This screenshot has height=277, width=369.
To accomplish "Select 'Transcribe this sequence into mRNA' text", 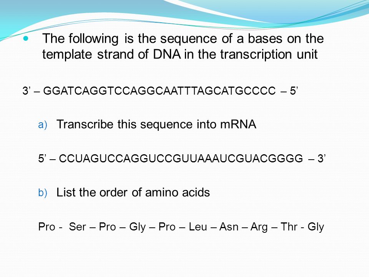I will pyautogui.click(x=156, y=124).
